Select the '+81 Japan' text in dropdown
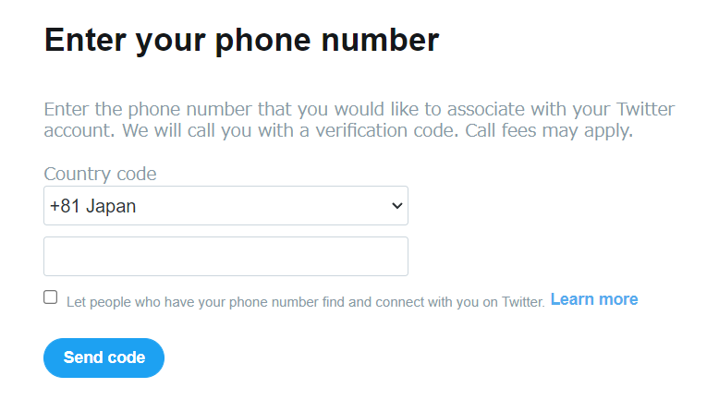719x400 pixels. [x=93, y=206]
